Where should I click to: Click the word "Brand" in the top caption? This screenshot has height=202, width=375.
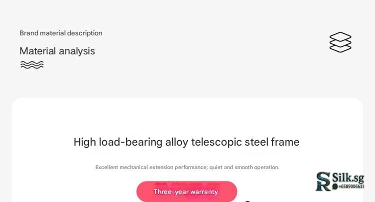point(29,33)
